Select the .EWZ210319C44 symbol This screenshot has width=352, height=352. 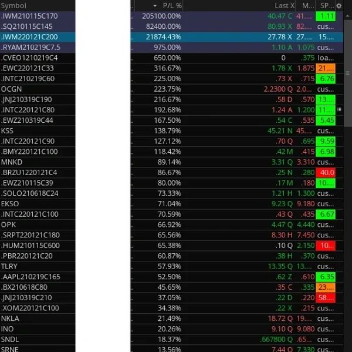click(27, 120)
